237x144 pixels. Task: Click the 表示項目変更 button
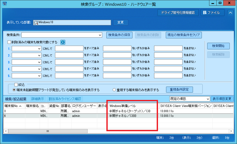(x=222, y=99)
